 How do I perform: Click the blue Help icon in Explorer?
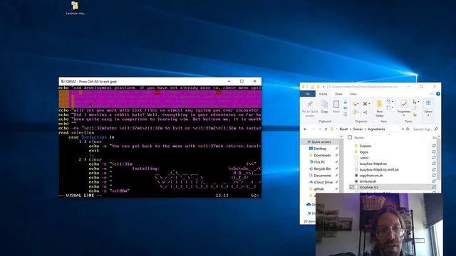(x=438, y=94)
